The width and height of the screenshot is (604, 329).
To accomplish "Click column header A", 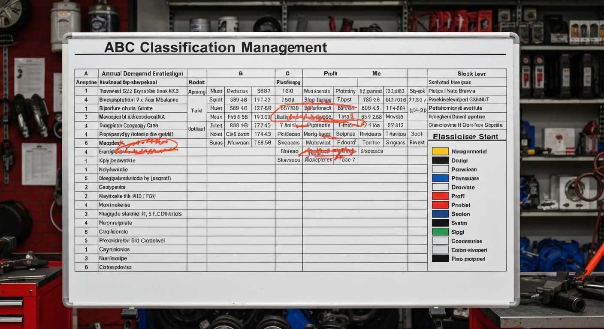I will point(86,73).
